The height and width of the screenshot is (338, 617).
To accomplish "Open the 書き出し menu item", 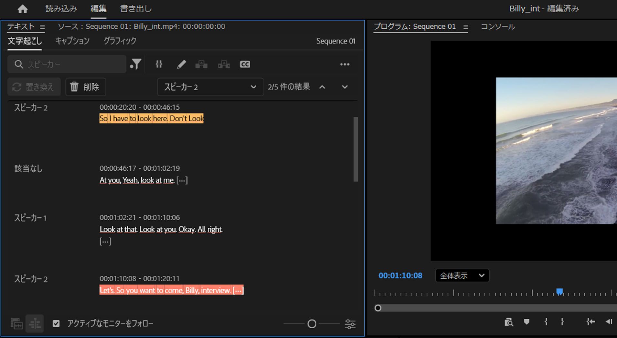I will pyautogui.click(x=135, y=9).
